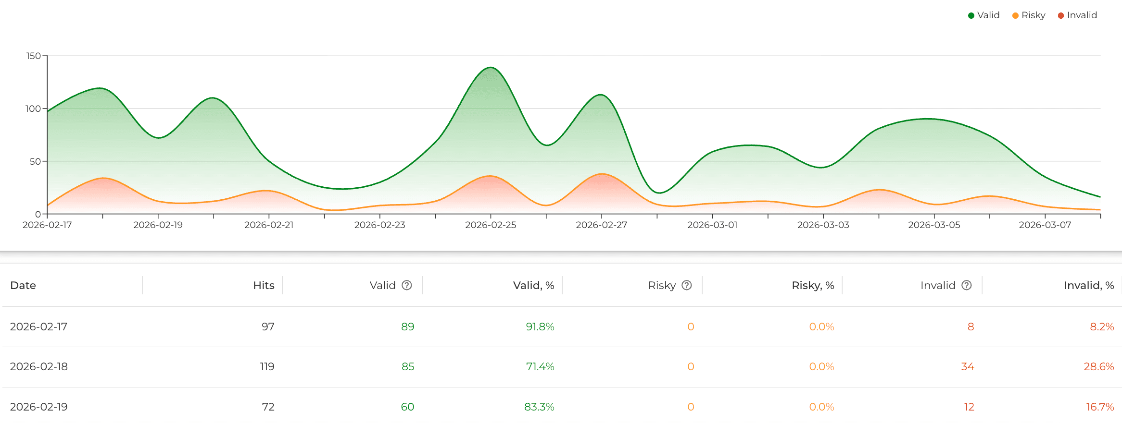
Task: Click the 2026-02-21 label on the chart axis
Action: pyautogui.click(x=269, y=225)
